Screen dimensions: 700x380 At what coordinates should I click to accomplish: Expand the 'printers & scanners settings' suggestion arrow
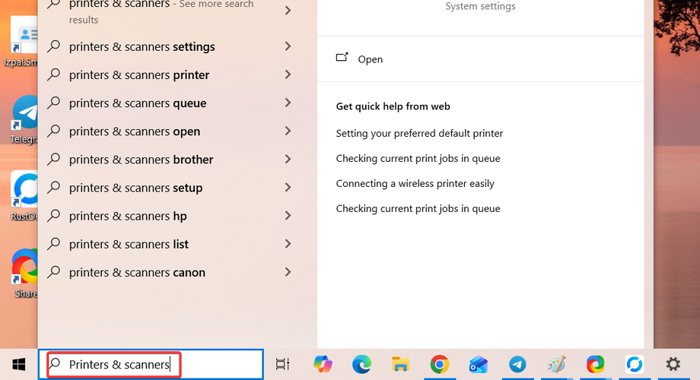coord(288,46)
